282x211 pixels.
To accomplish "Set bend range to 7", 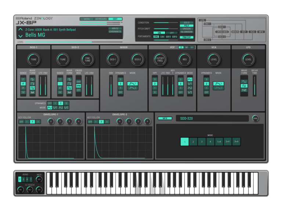I will point(31,179).
